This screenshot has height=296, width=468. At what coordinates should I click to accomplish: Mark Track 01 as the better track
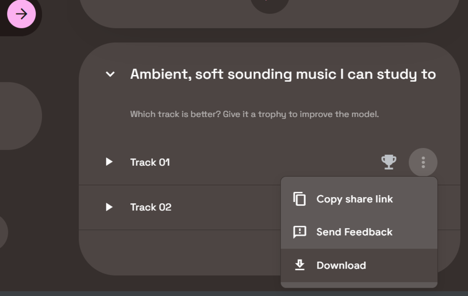tap(389, 162)
